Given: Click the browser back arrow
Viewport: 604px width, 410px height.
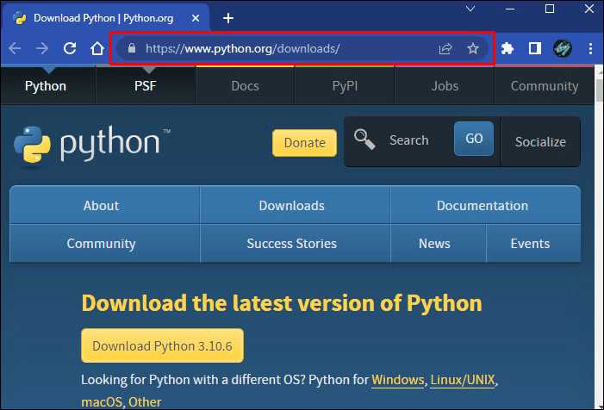Looking at the screenshot, I should (15, 49).
